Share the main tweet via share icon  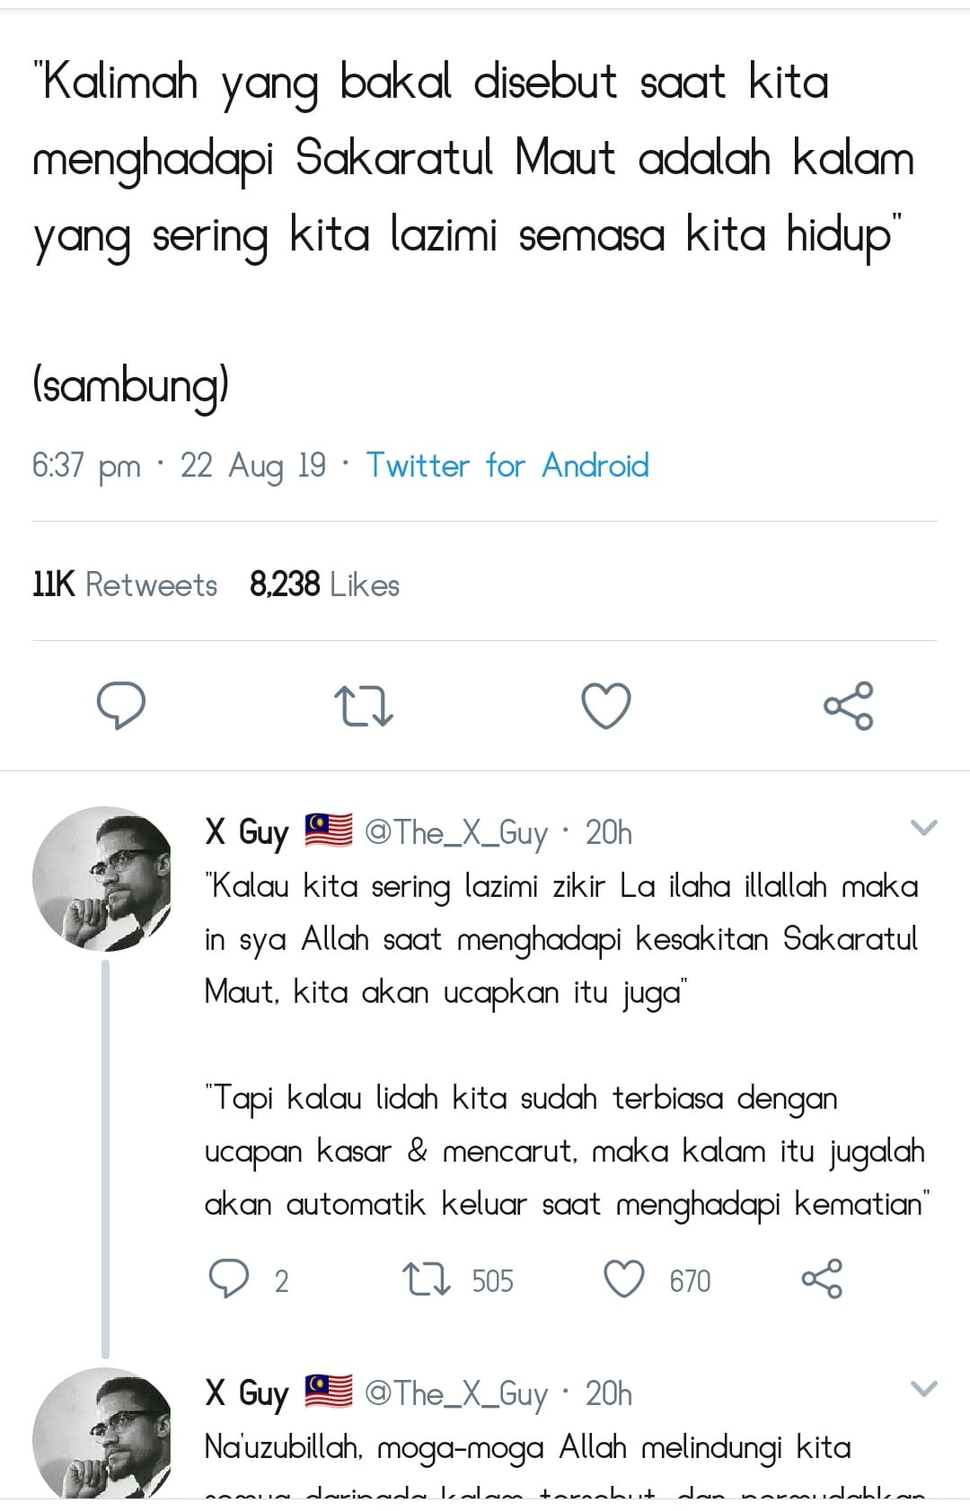click(849, 706)
